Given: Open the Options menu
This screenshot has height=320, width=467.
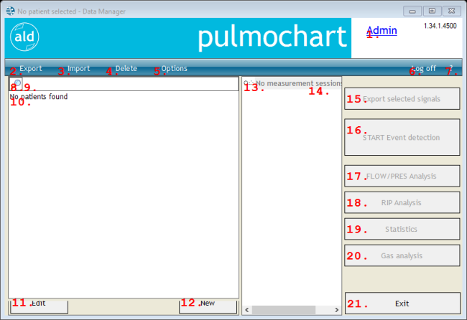Looking at the screenshot, I should coord(174,69).
